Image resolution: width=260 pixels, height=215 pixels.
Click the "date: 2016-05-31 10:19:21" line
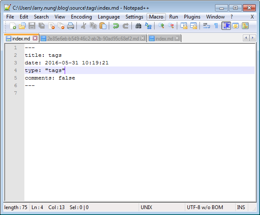67,63
